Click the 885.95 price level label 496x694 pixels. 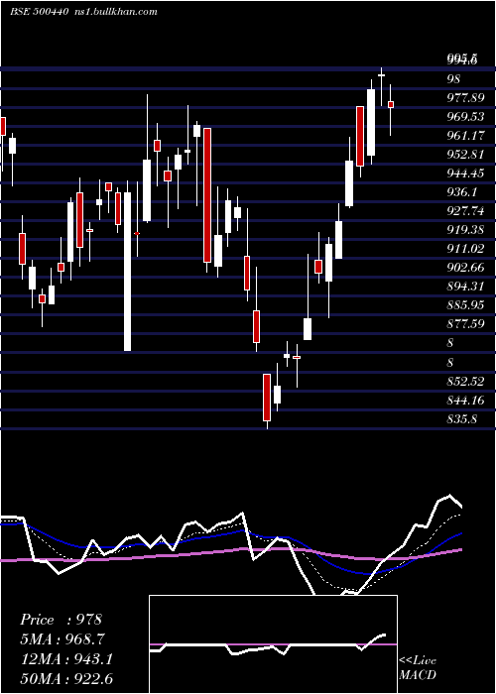465,305
